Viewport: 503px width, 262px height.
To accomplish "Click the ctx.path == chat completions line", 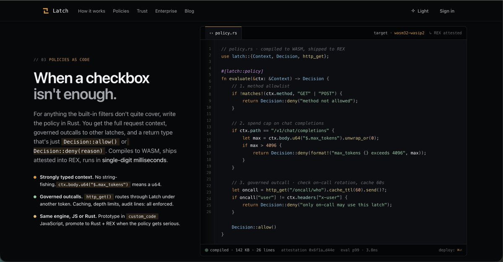I will coord(283,130).
